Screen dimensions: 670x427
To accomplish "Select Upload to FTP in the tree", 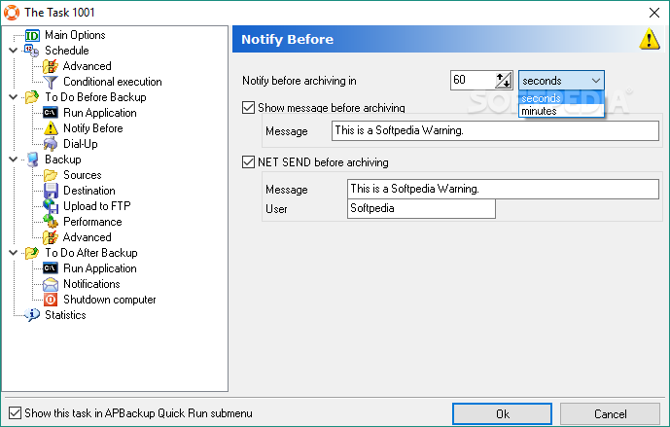I will [x=97, y=206].
